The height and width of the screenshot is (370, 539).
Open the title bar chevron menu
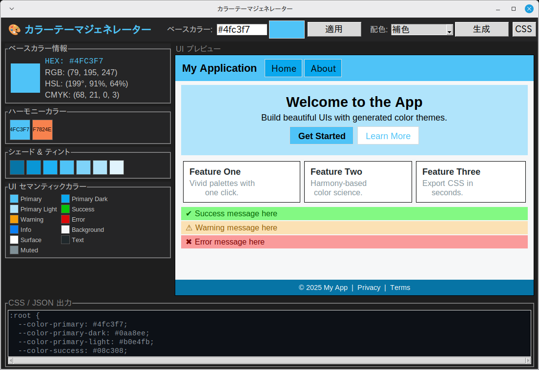click(12, 9)
